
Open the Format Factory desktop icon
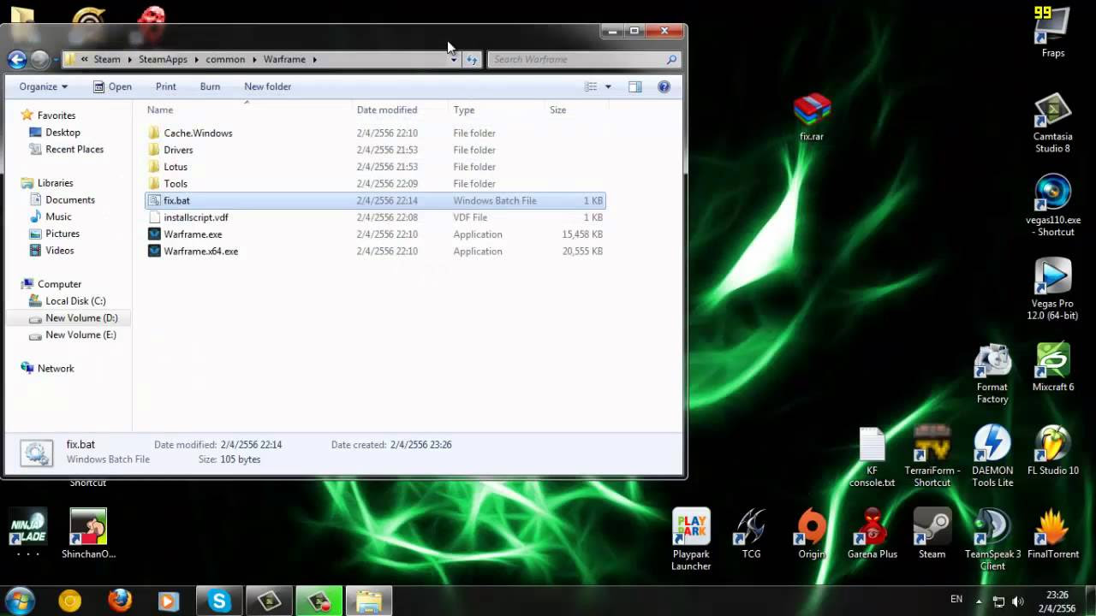[992, 374]
